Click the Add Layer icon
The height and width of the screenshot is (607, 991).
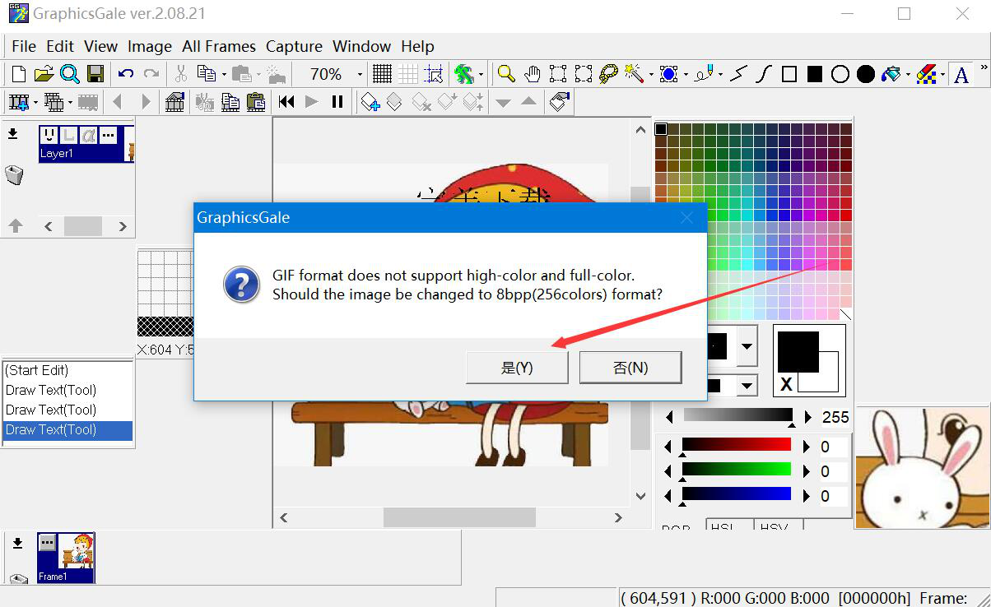pyautogui.click(x=370, y=102)
